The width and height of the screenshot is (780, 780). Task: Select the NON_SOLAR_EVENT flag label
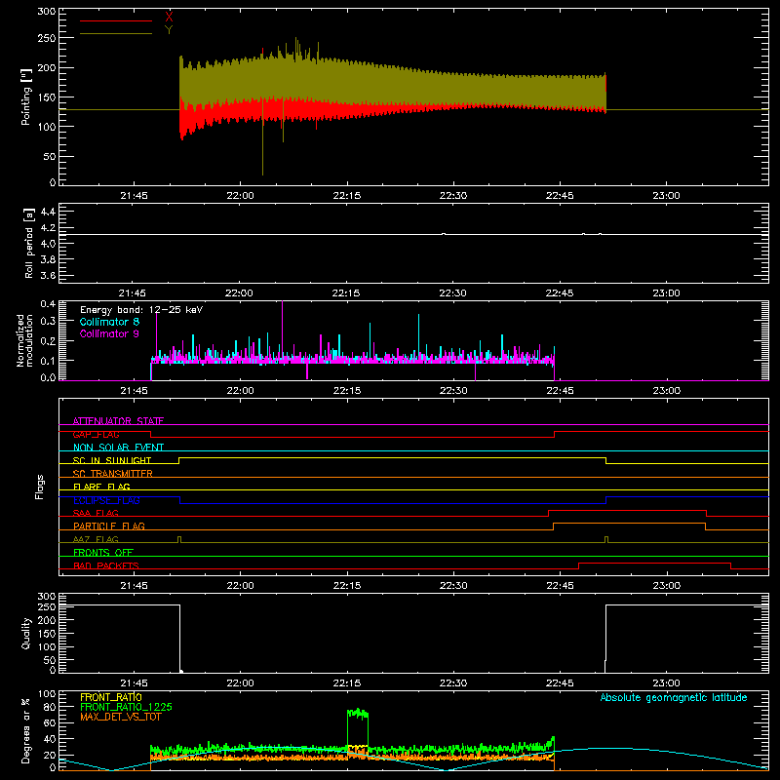pyautogui.click(x=118, y=448)
